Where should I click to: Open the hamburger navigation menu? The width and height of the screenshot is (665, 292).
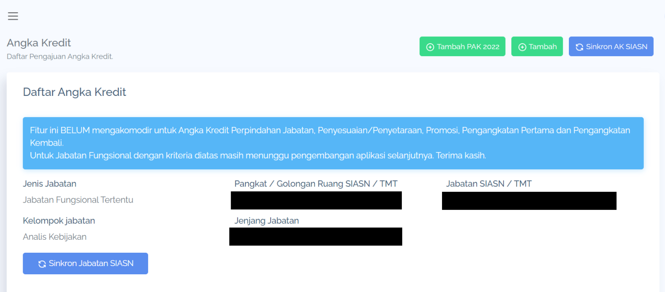pyautogui.click(x=13, y=16)
